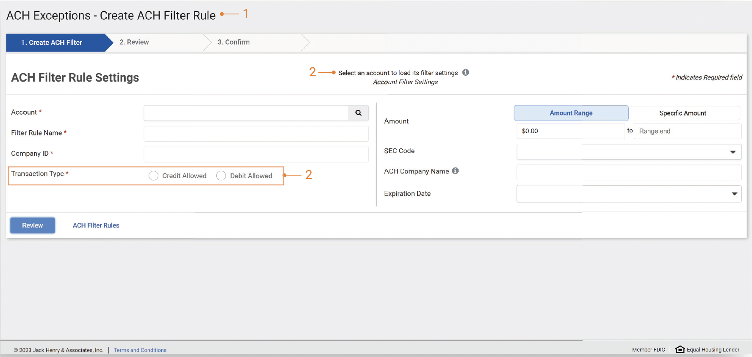Switch amount mode to Amount Range
Screen dimensions: 752x357
pyautogui.click(x=571, y=113)
